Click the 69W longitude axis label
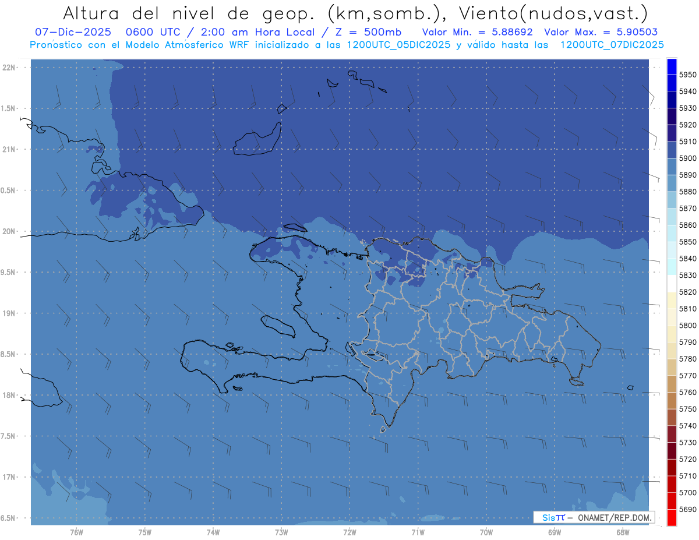This screenshot has width=699, height=540. [x=555, y=532]
